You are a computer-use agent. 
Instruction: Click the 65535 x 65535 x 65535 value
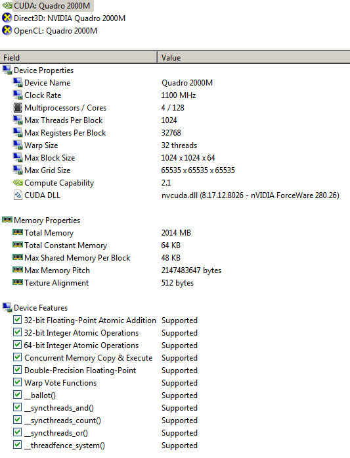(198, 170)
